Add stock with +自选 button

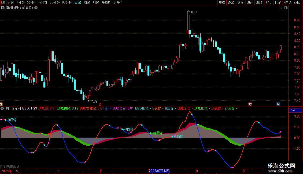pyautogui.click(x=287, y=2)
